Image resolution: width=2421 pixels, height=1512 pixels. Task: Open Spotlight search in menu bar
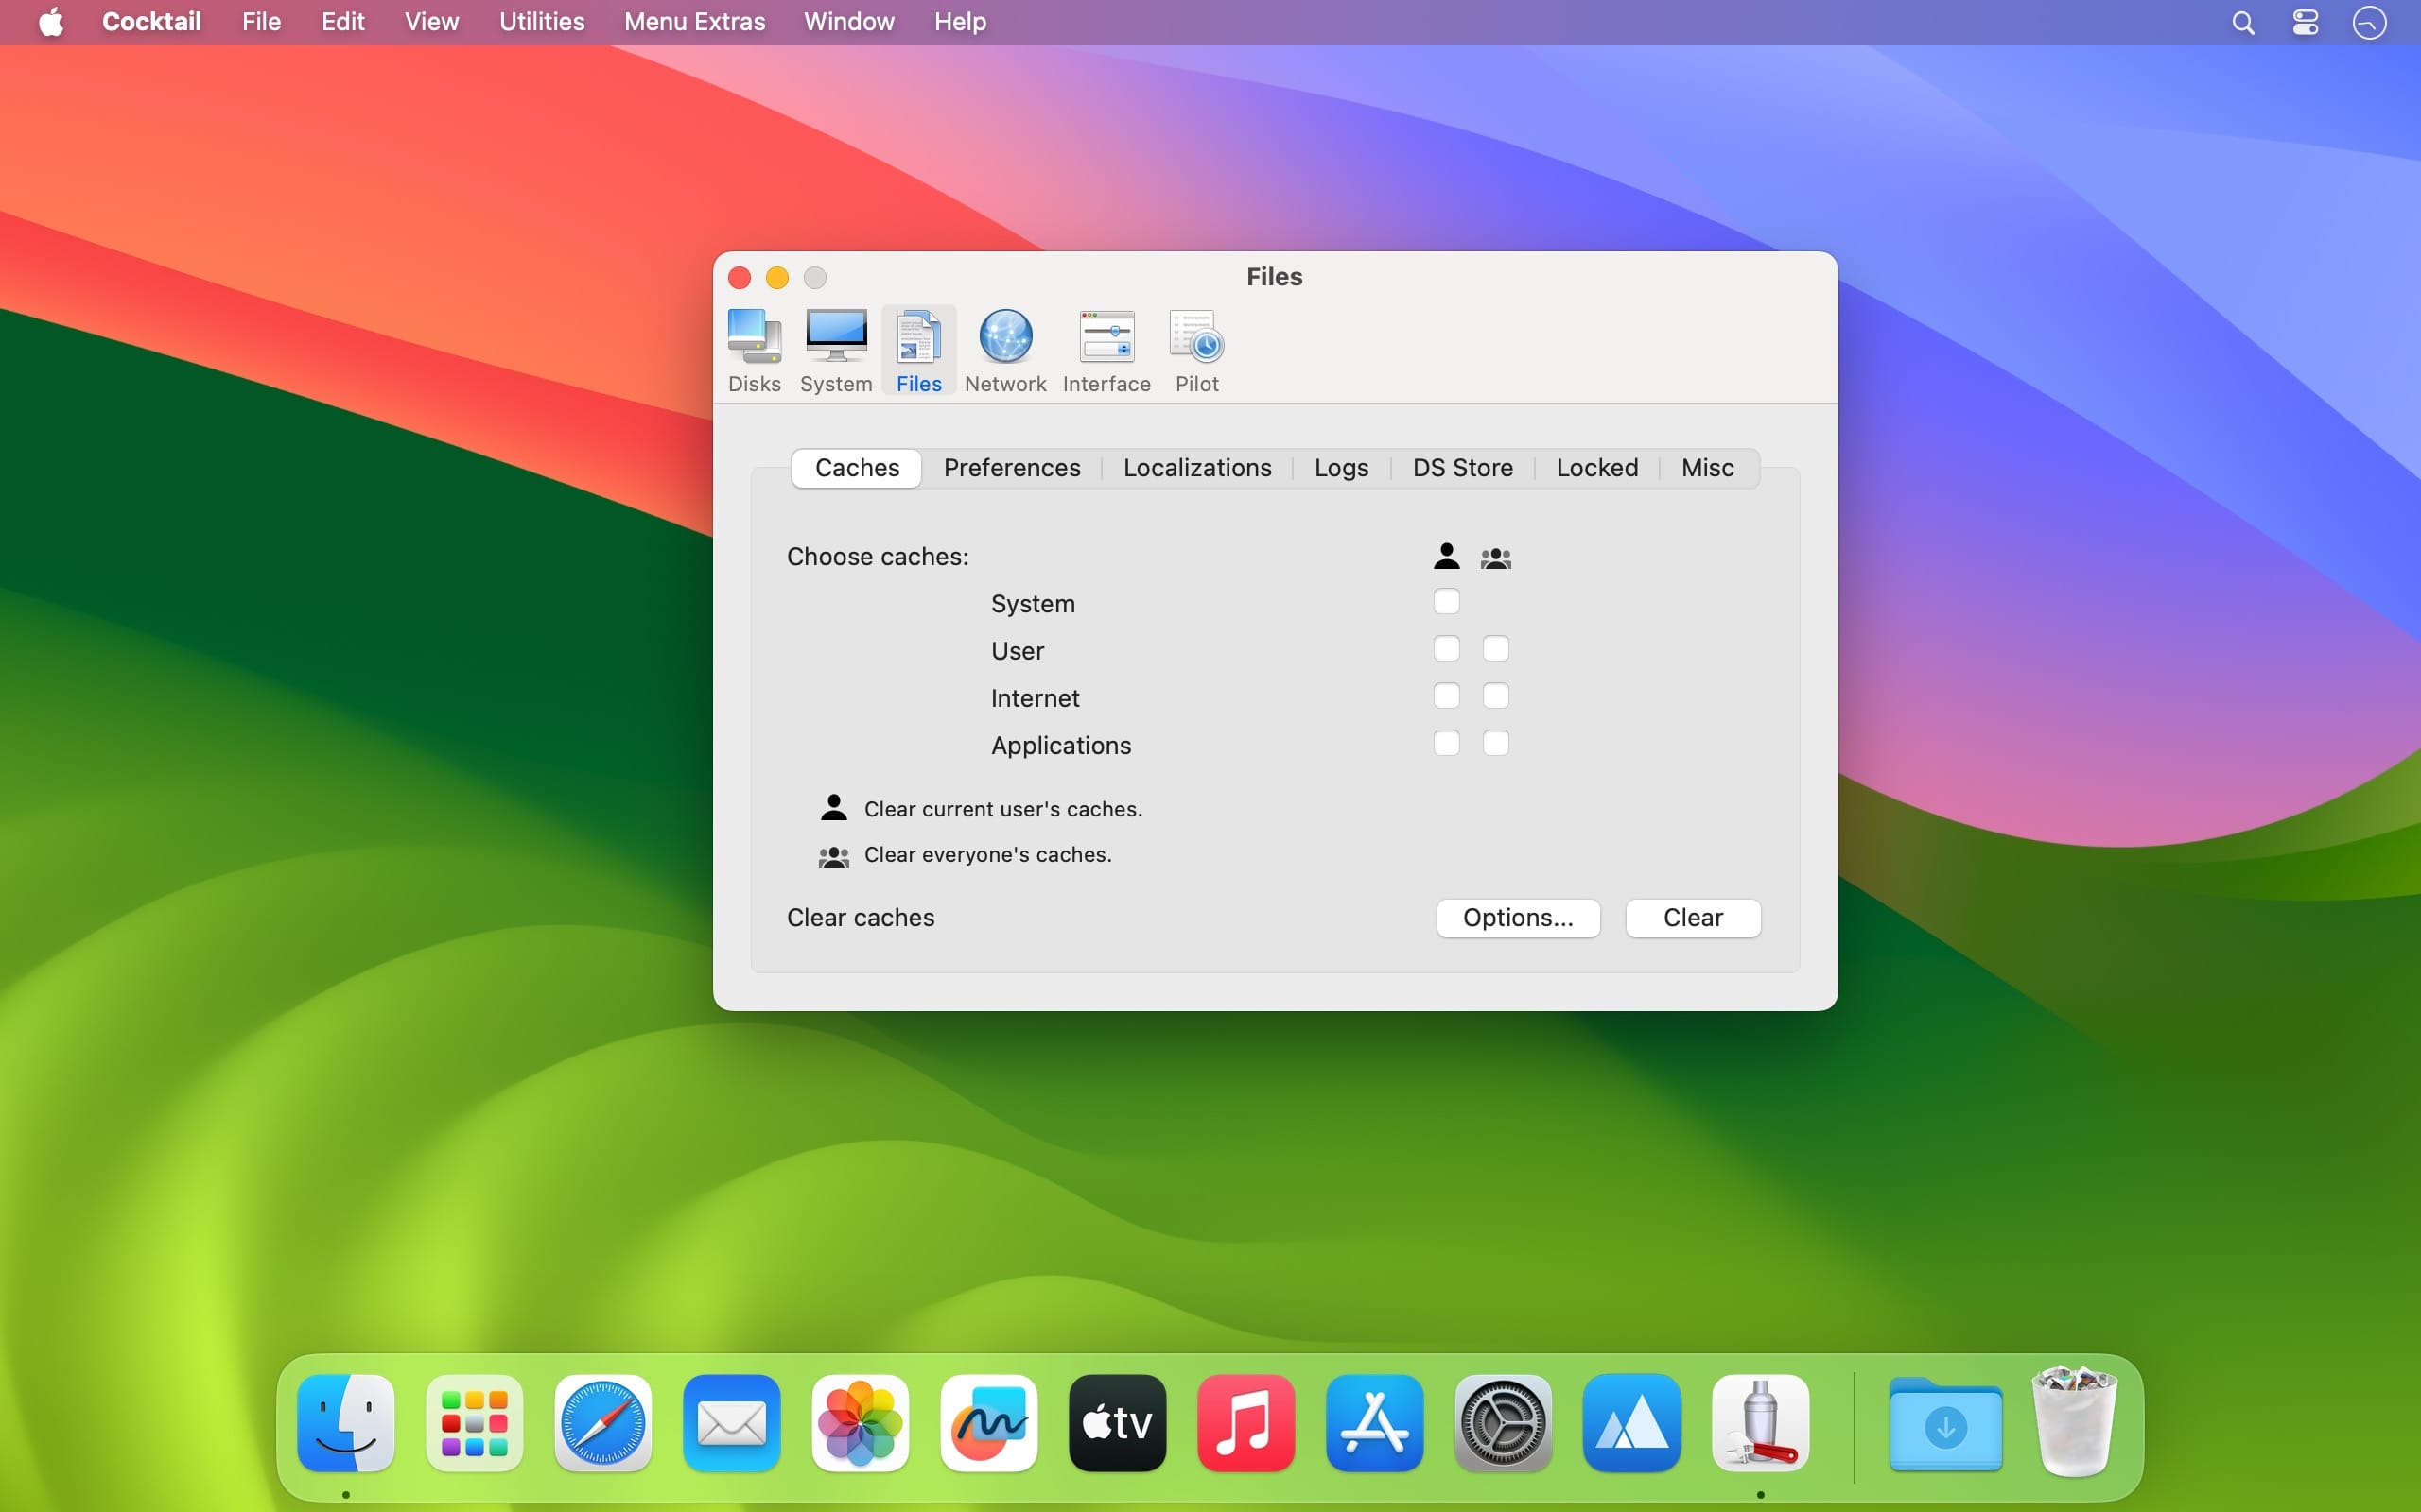tap(2243, 22)
